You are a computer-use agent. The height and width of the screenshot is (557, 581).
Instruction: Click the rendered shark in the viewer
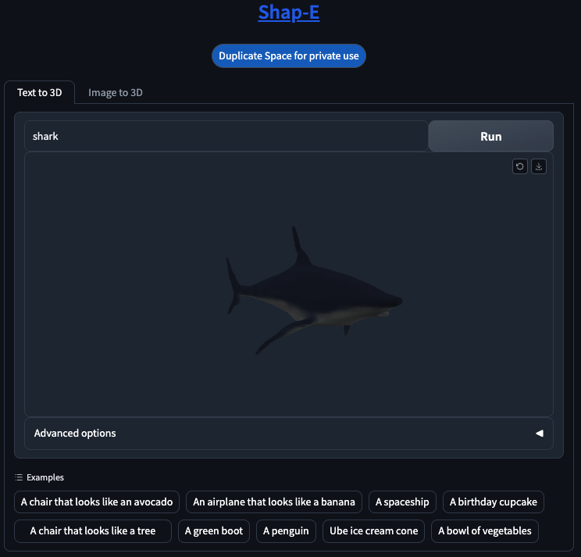click(x=315, y=291)
